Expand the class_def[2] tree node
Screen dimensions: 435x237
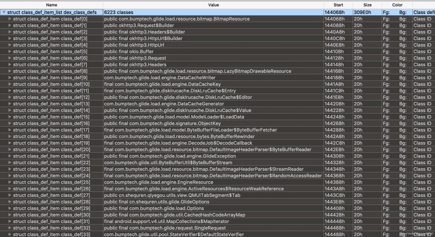tap(10, 32)
